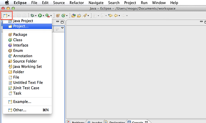Click the New Java Class toolbar icon
This screenshot has width=206, height=123.
[x=64, y=15]
